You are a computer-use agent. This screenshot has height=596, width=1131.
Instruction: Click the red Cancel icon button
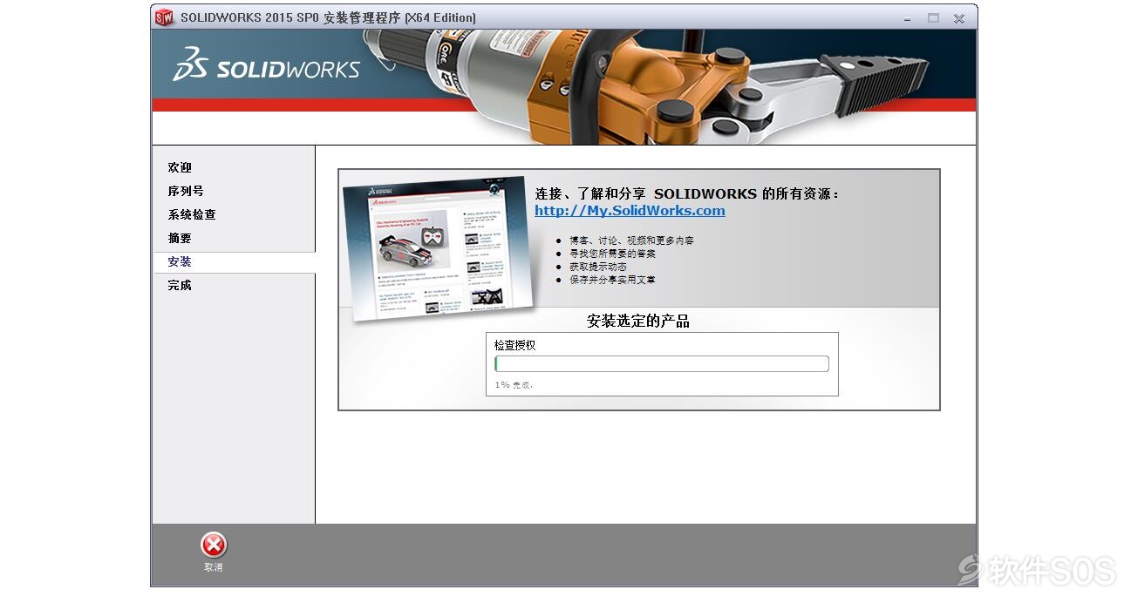click(x=214, y=545)
